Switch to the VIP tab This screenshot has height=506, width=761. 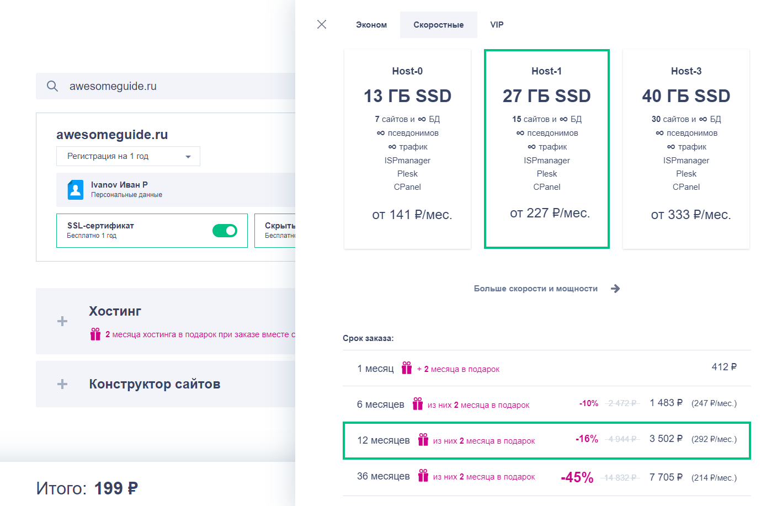(497, 25)
